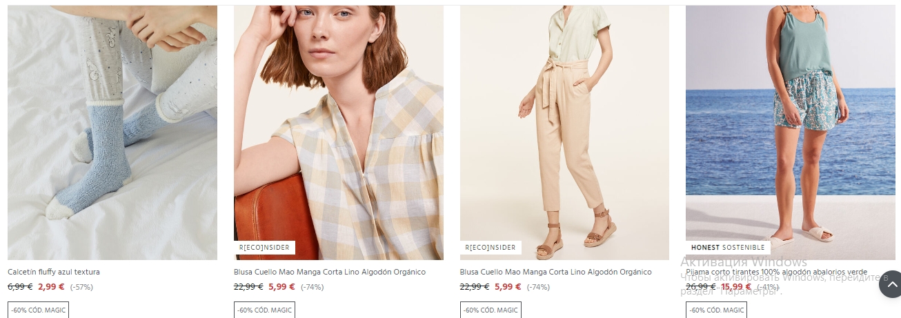
Task: Select -60% CÓD. MAGIC tag under checked blouse
Action: pos(264,310)
